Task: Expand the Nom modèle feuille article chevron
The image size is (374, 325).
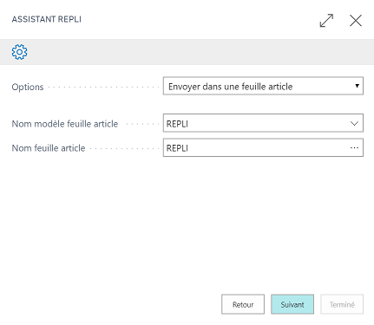Action: pos(354,124)
